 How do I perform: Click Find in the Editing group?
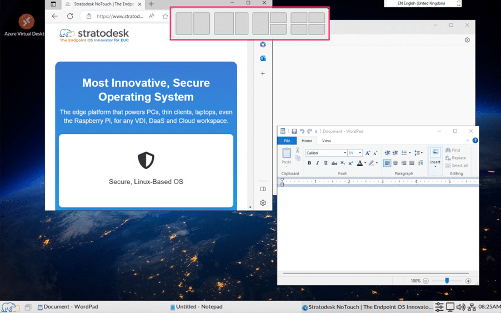(x=453, y=150)
